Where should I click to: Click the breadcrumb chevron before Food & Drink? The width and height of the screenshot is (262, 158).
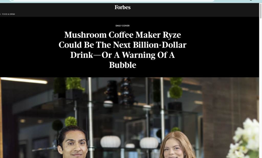click(0, 14)
